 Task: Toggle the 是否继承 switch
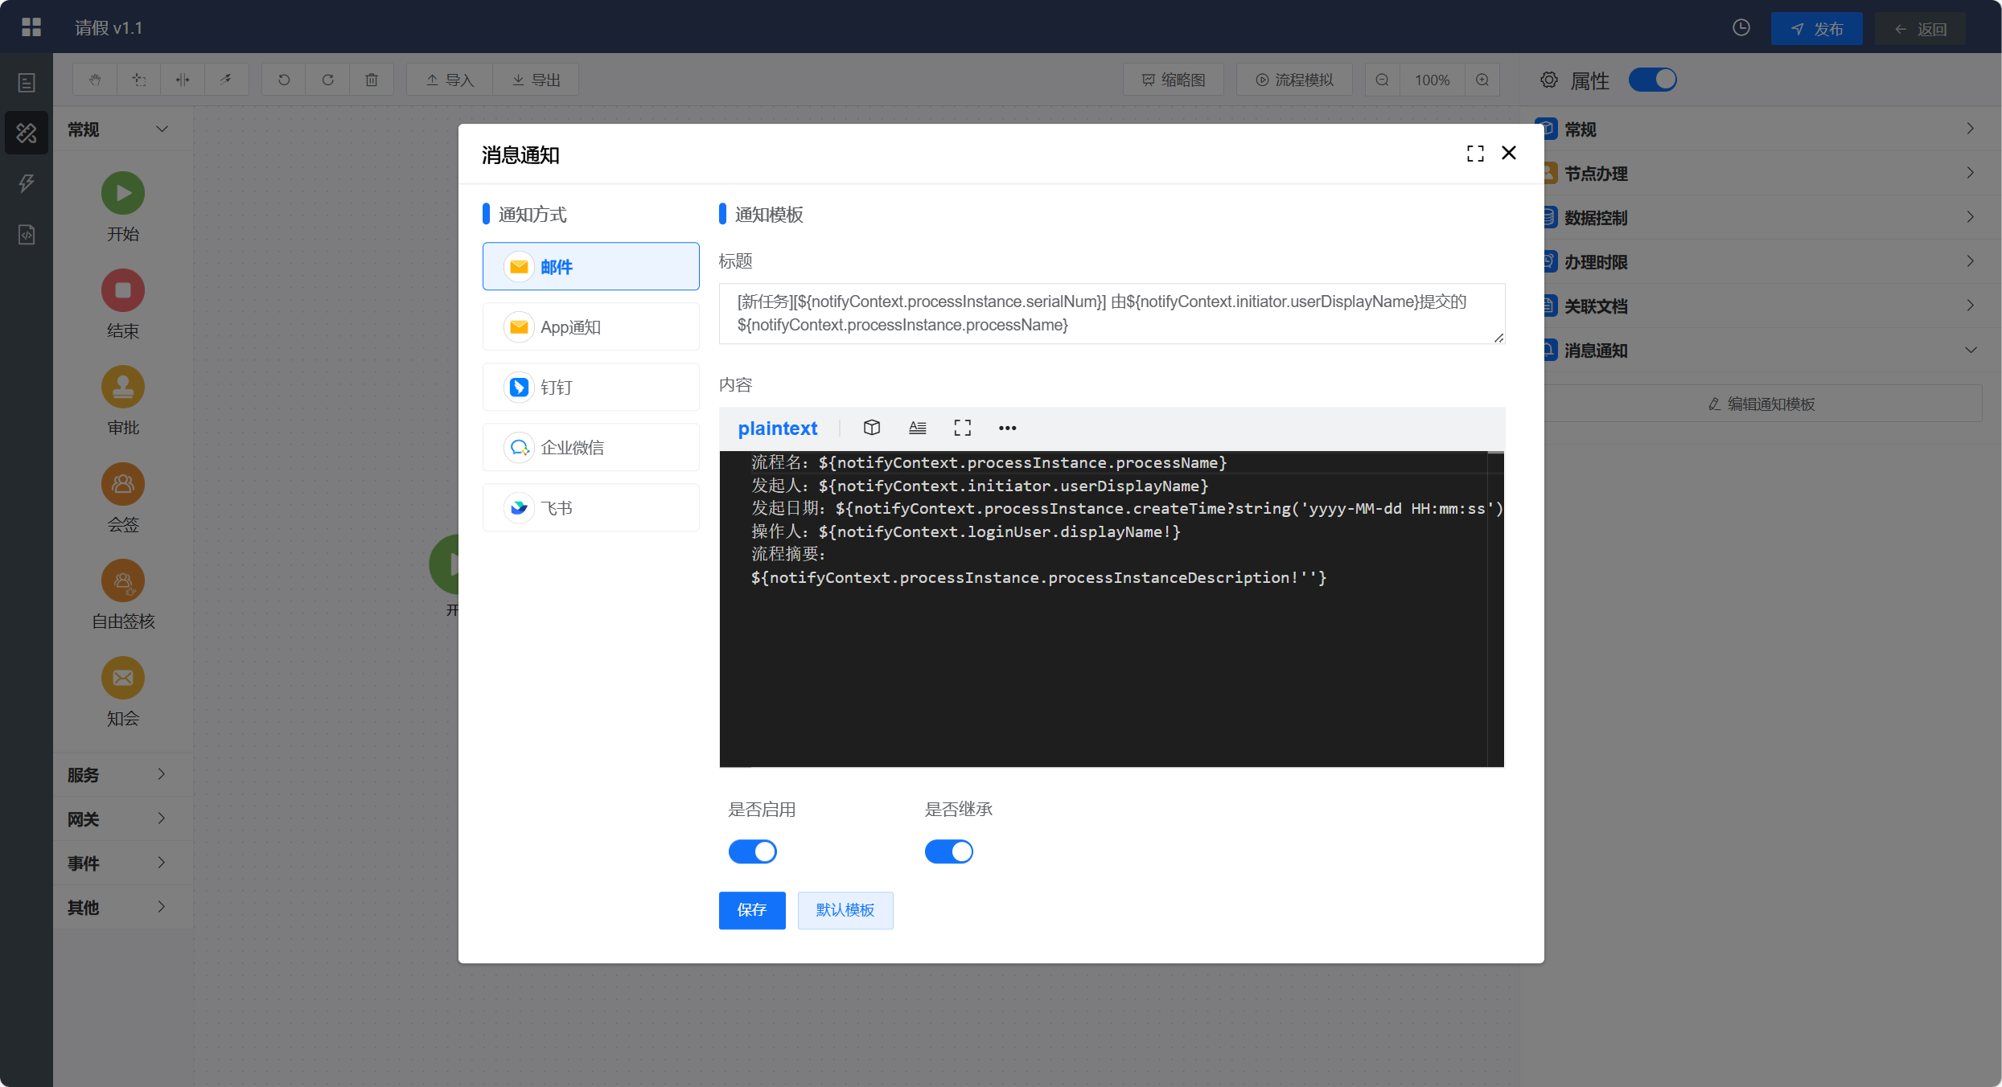click(x=948, y=851)
